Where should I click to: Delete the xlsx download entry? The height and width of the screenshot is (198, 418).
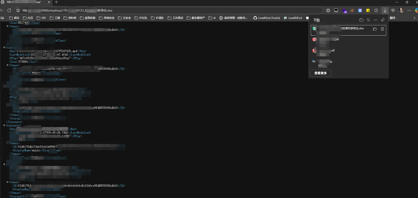[382, 29]
